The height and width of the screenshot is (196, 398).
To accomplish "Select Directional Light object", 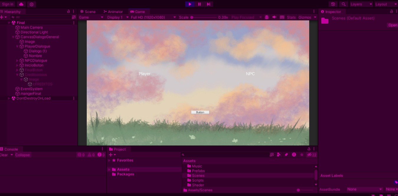I will pyautogui.click(x=34, y=32).
